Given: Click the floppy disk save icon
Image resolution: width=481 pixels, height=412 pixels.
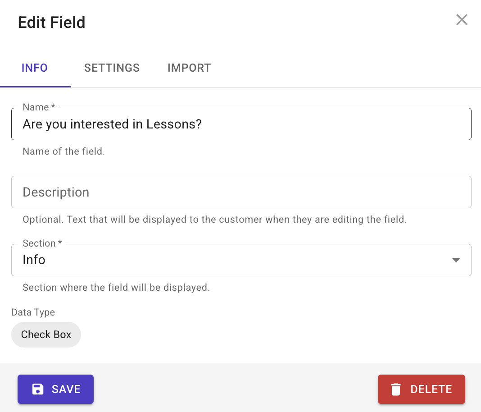Looking at the screenshot, I should pos(38,389).
